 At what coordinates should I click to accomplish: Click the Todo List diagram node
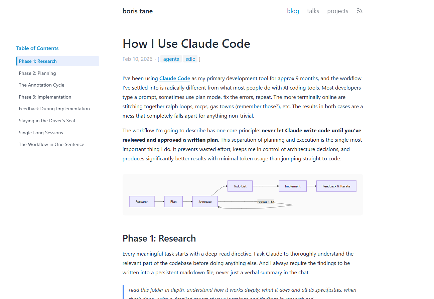tap(240, 186)
